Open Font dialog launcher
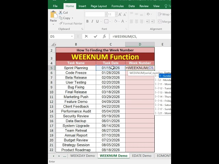 pos(126,29)
